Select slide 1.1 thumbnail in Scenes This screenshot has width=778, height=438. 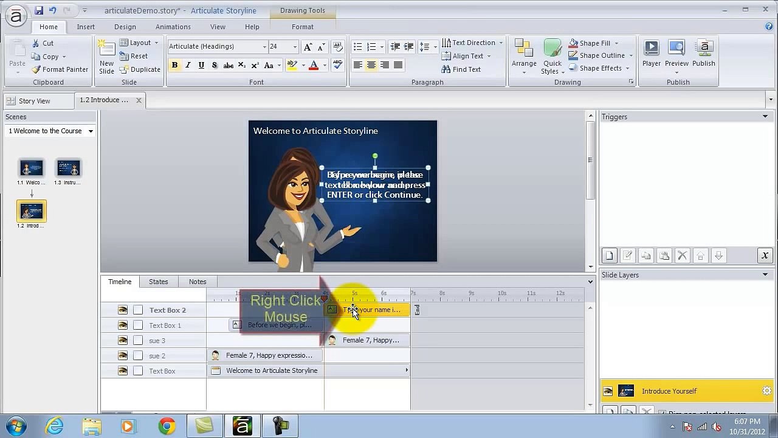[x=32, y=168]
